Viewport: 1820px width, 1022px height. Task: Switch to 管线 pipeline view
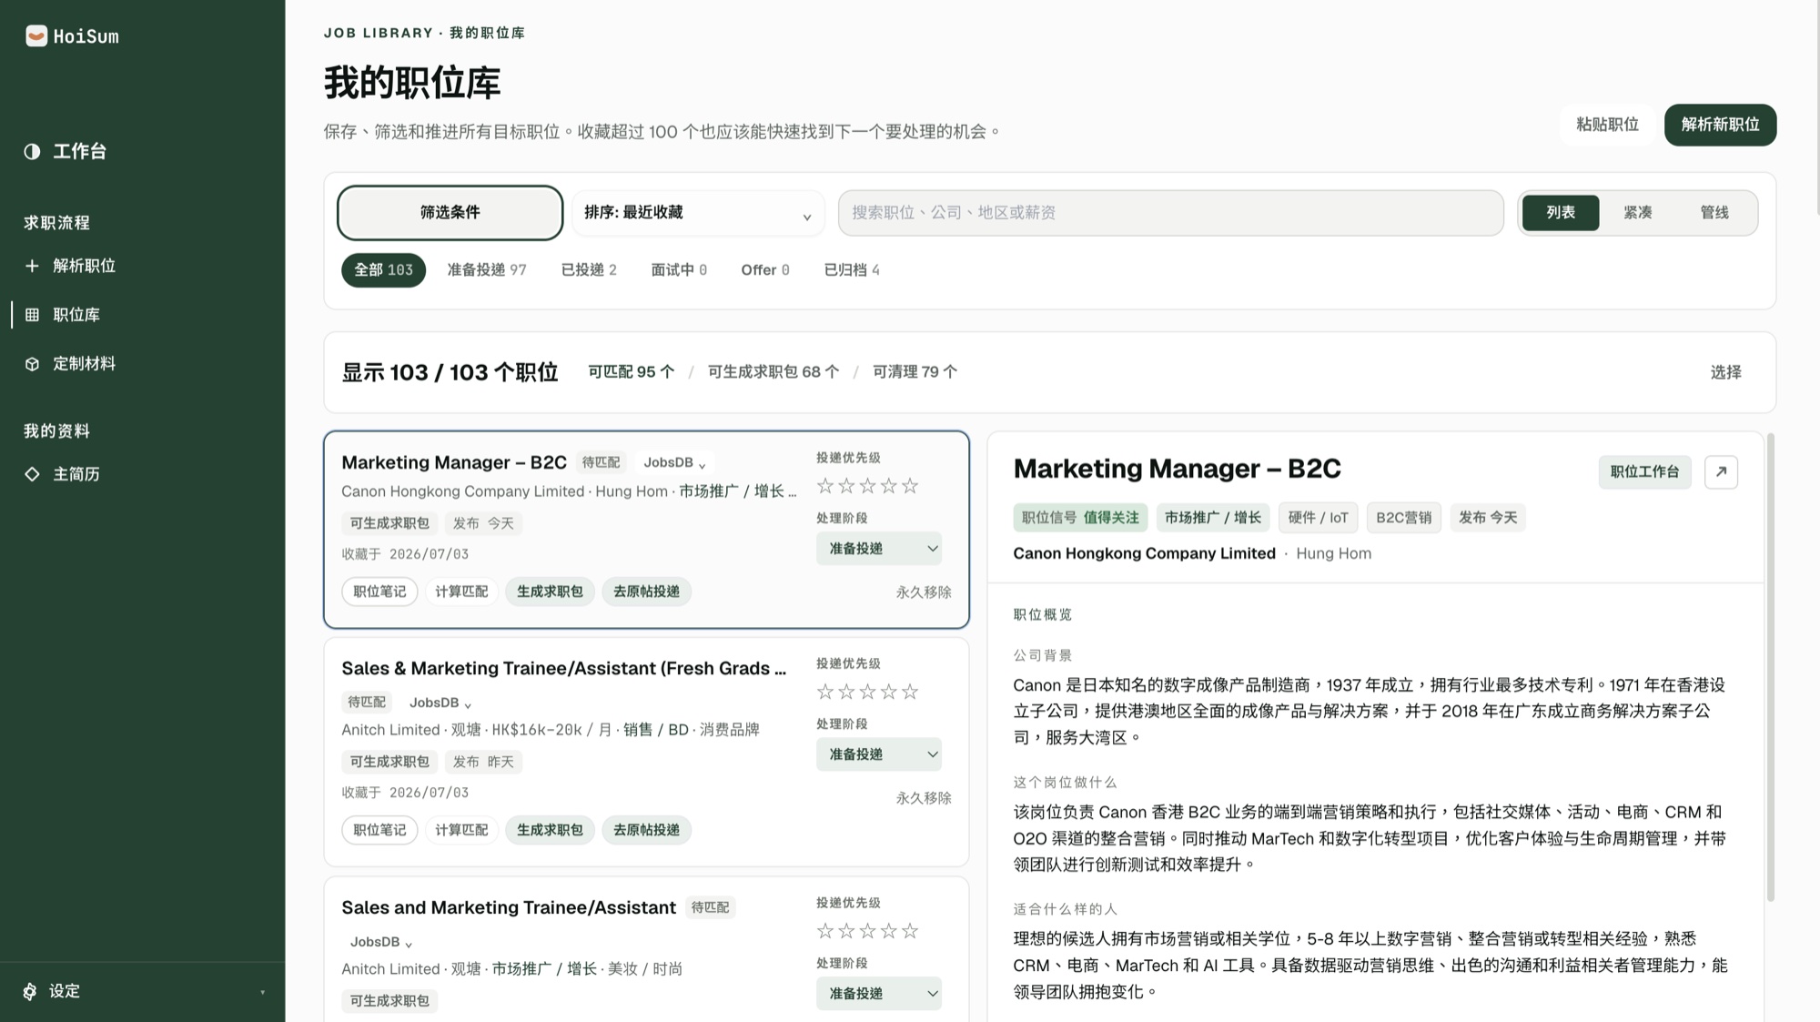[1714, 213]
